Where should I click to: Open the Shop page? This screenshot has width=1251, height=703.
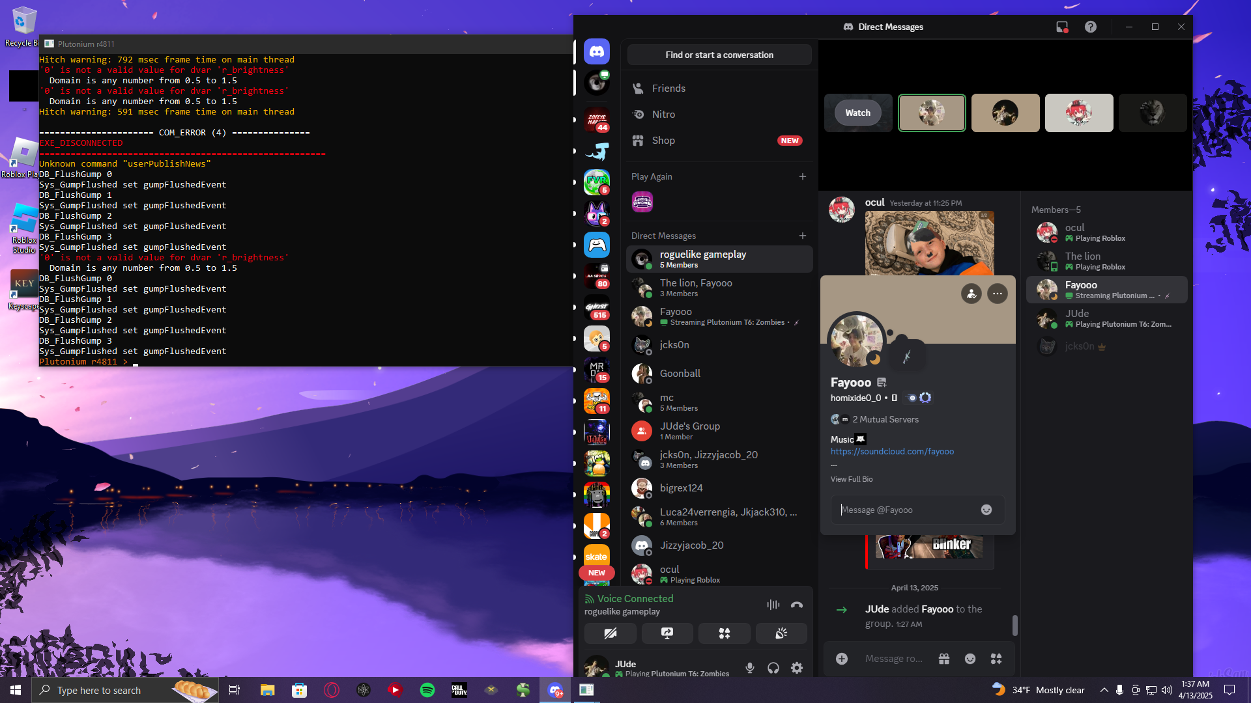tap(719, 141)
